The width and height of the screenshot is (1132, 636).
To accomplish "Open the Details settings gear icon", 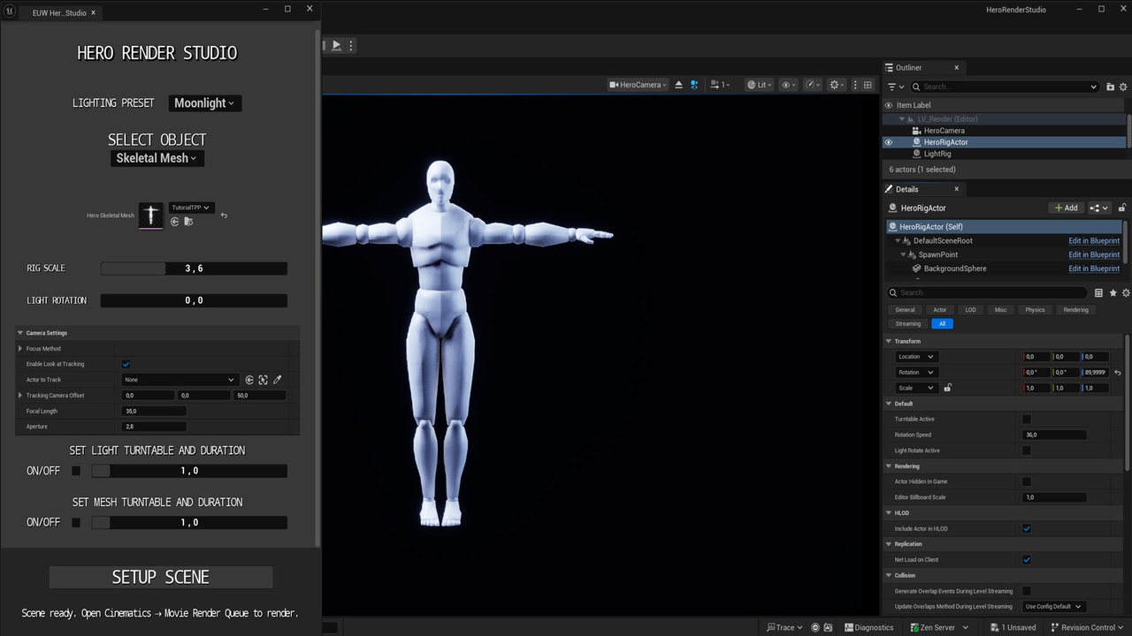I will coord(1126,292).
